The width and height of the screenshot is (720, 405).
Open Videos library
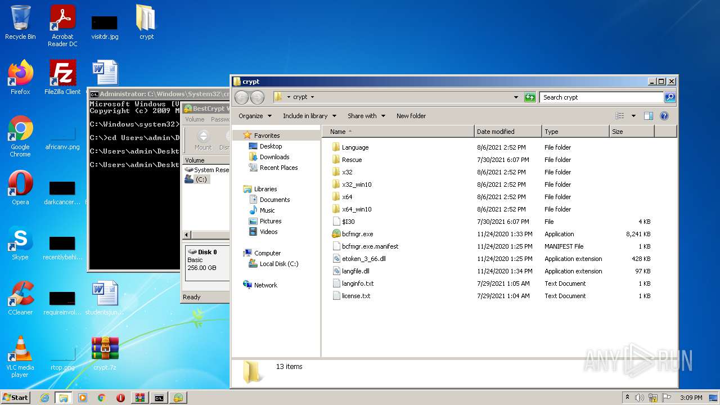click(x=268, y=232)
